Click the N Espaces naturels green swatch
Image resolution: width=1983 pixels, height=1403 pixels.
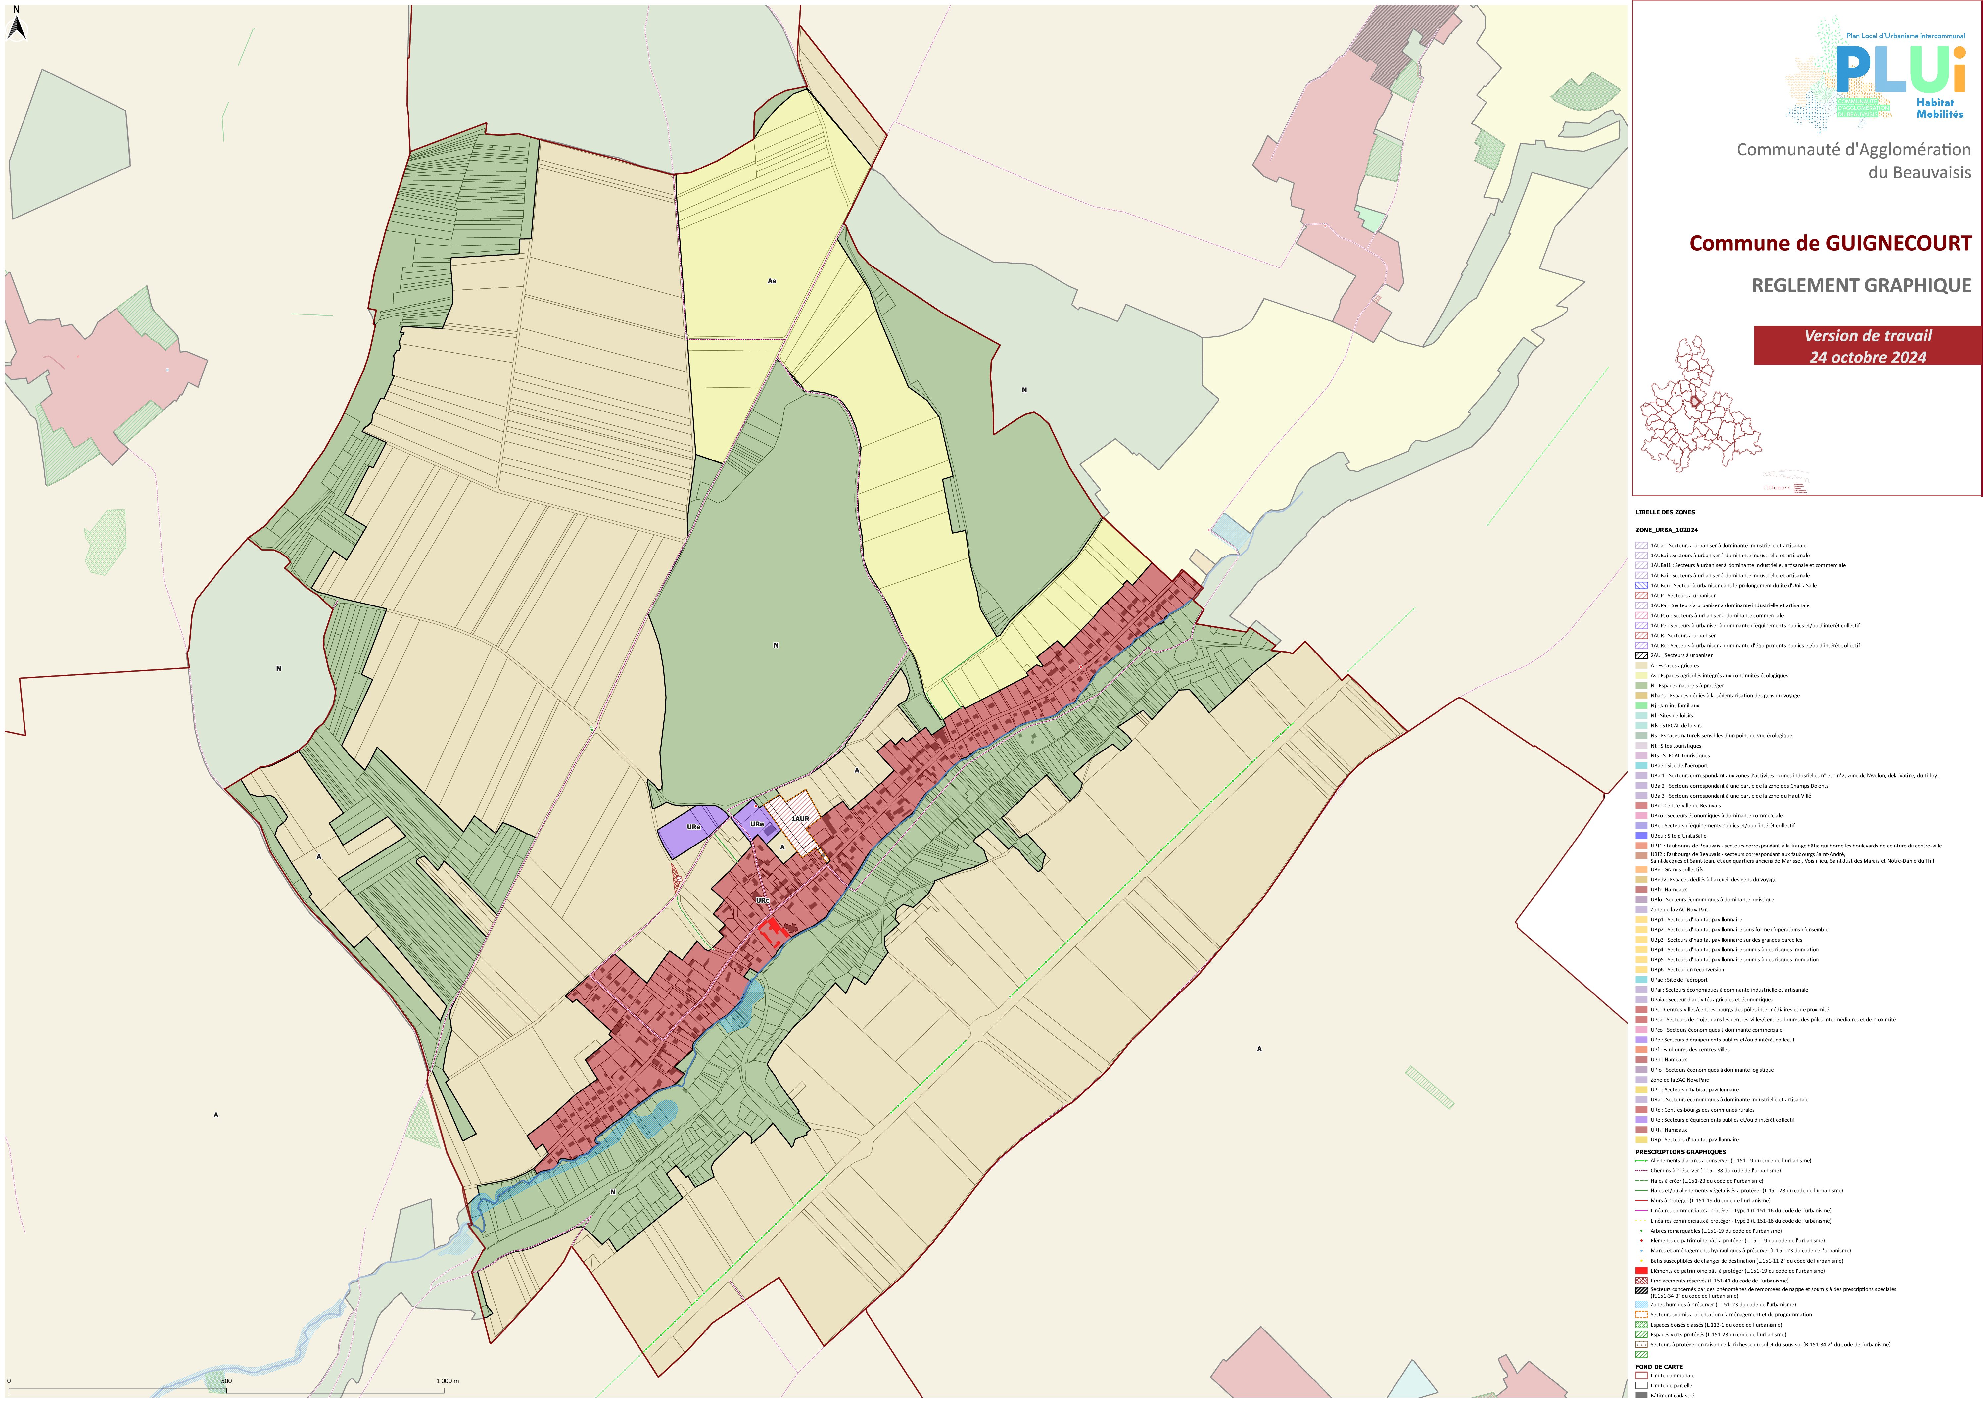(x=1641, y=686)
